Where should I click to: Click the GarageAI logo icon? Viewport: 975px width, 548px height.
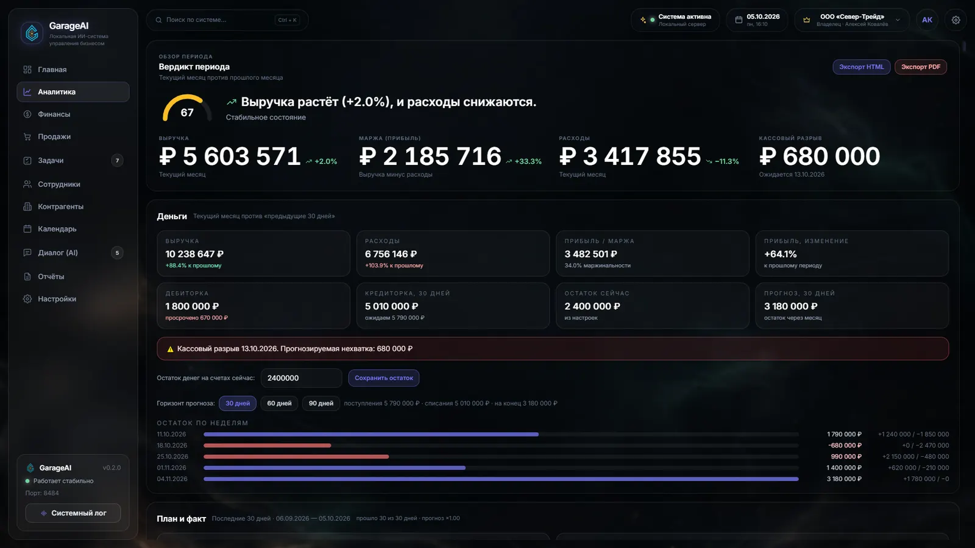32,33
